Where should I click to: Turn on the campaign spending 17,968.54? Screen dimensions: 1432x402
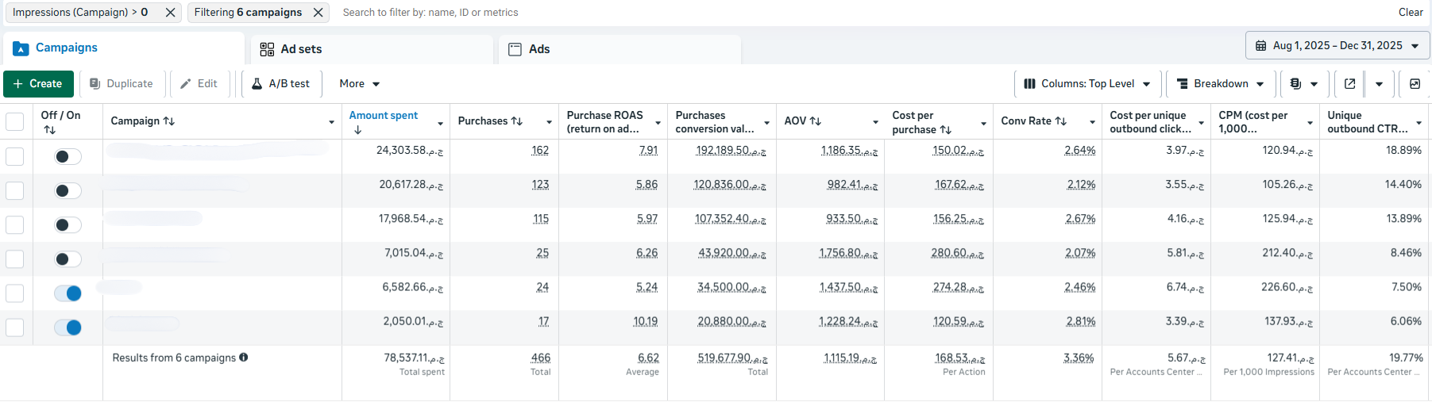coord(68,224)
